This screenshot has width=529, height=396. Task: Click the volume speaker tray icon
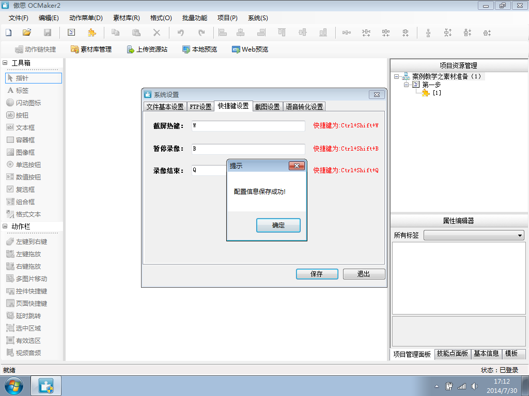(x=474, y=386)
